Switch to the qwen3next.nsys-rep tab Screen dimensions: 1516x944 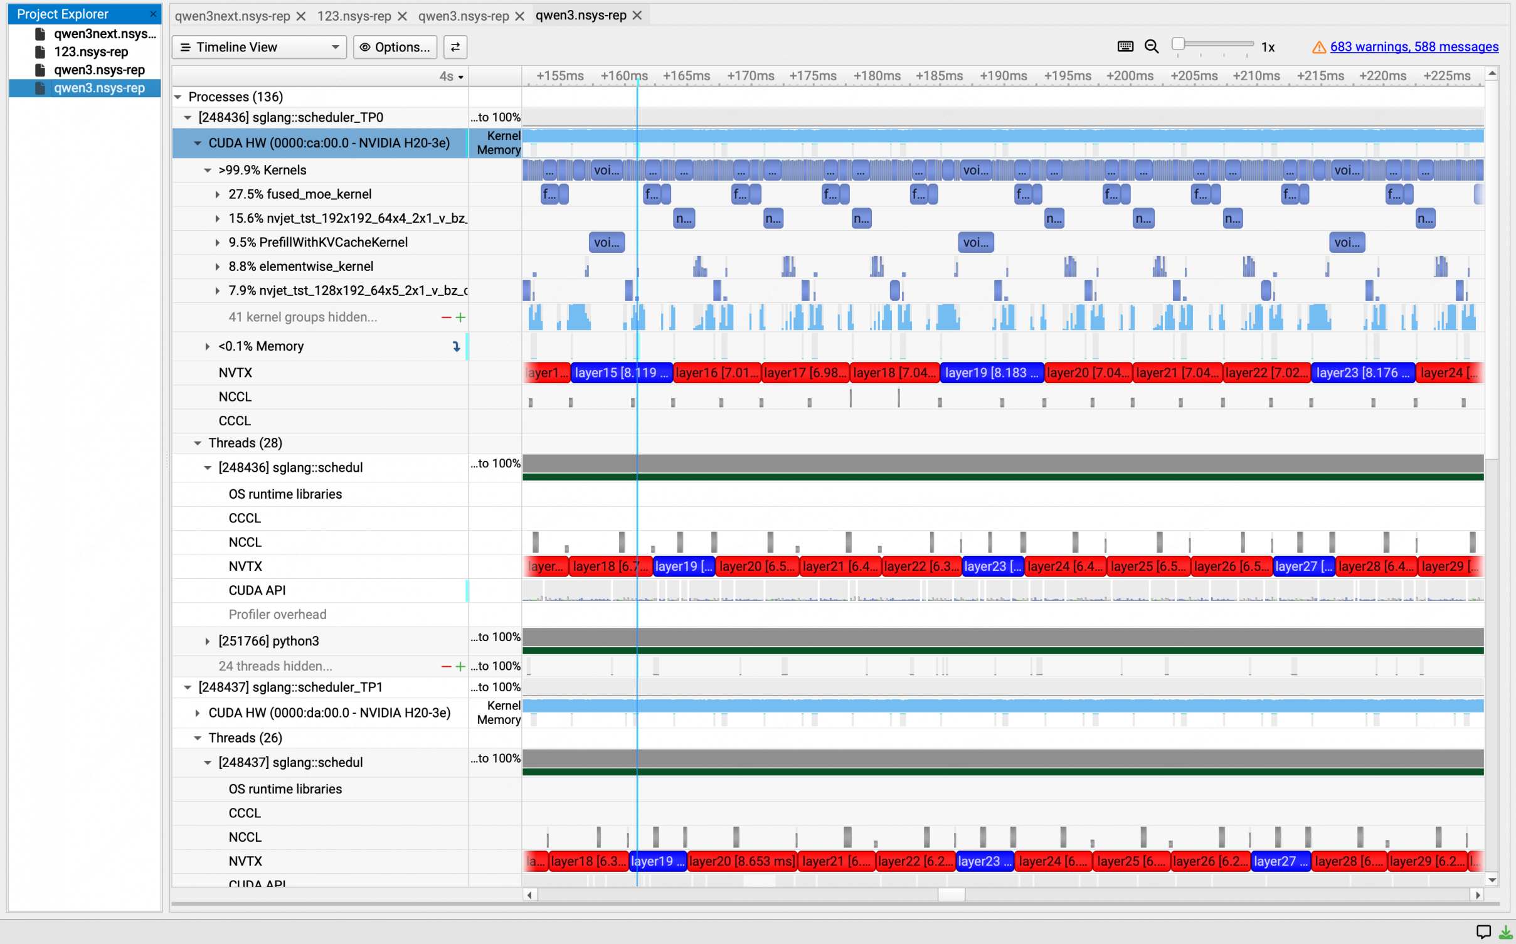[x=231, y=16]
